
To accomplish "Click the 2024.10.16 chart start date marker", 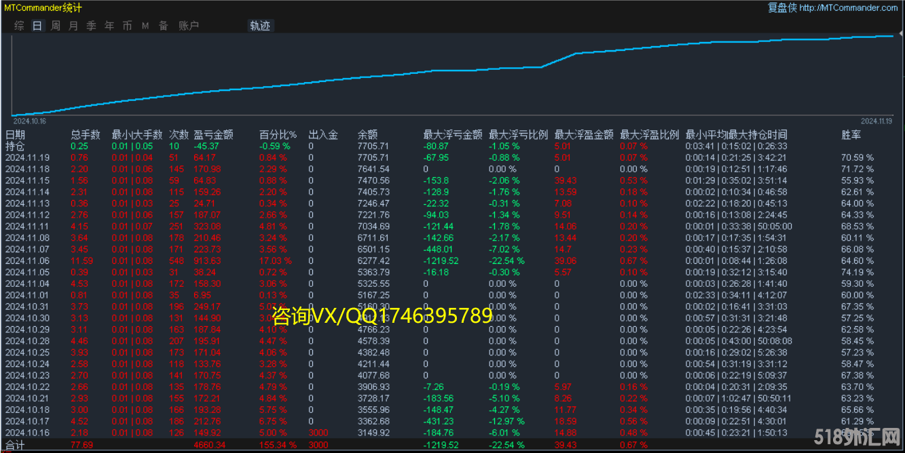I will tap(29, 121).
